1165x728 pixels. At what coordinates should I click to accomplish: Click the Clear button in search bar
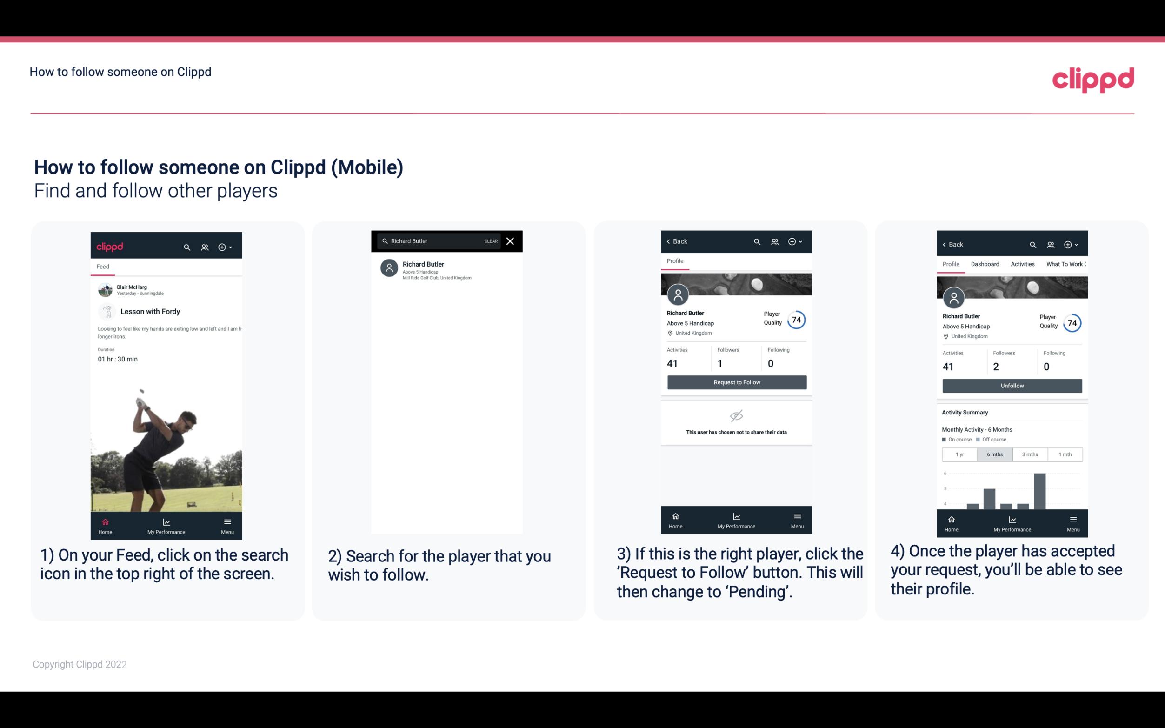click(x=490, y=242)
